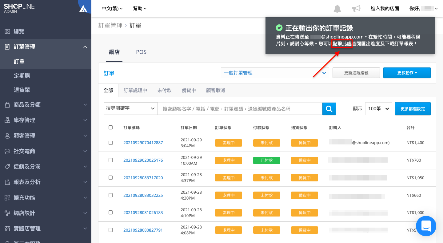Check order 20210928083032225 checkbox

(111, 195)
